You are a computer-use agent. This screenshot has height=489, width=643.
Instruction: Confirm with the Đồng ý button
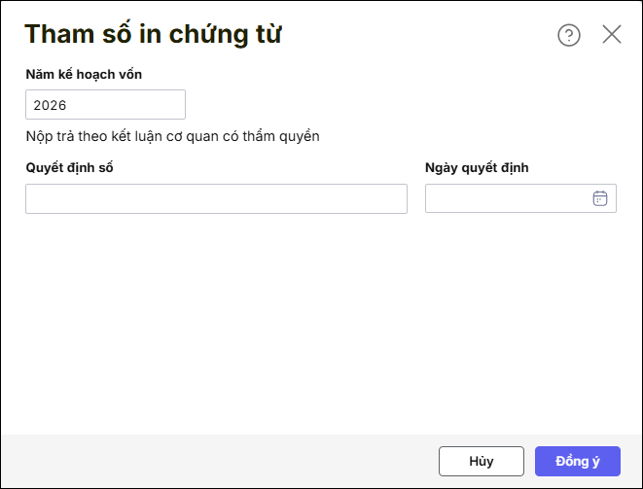coord(577,461)
